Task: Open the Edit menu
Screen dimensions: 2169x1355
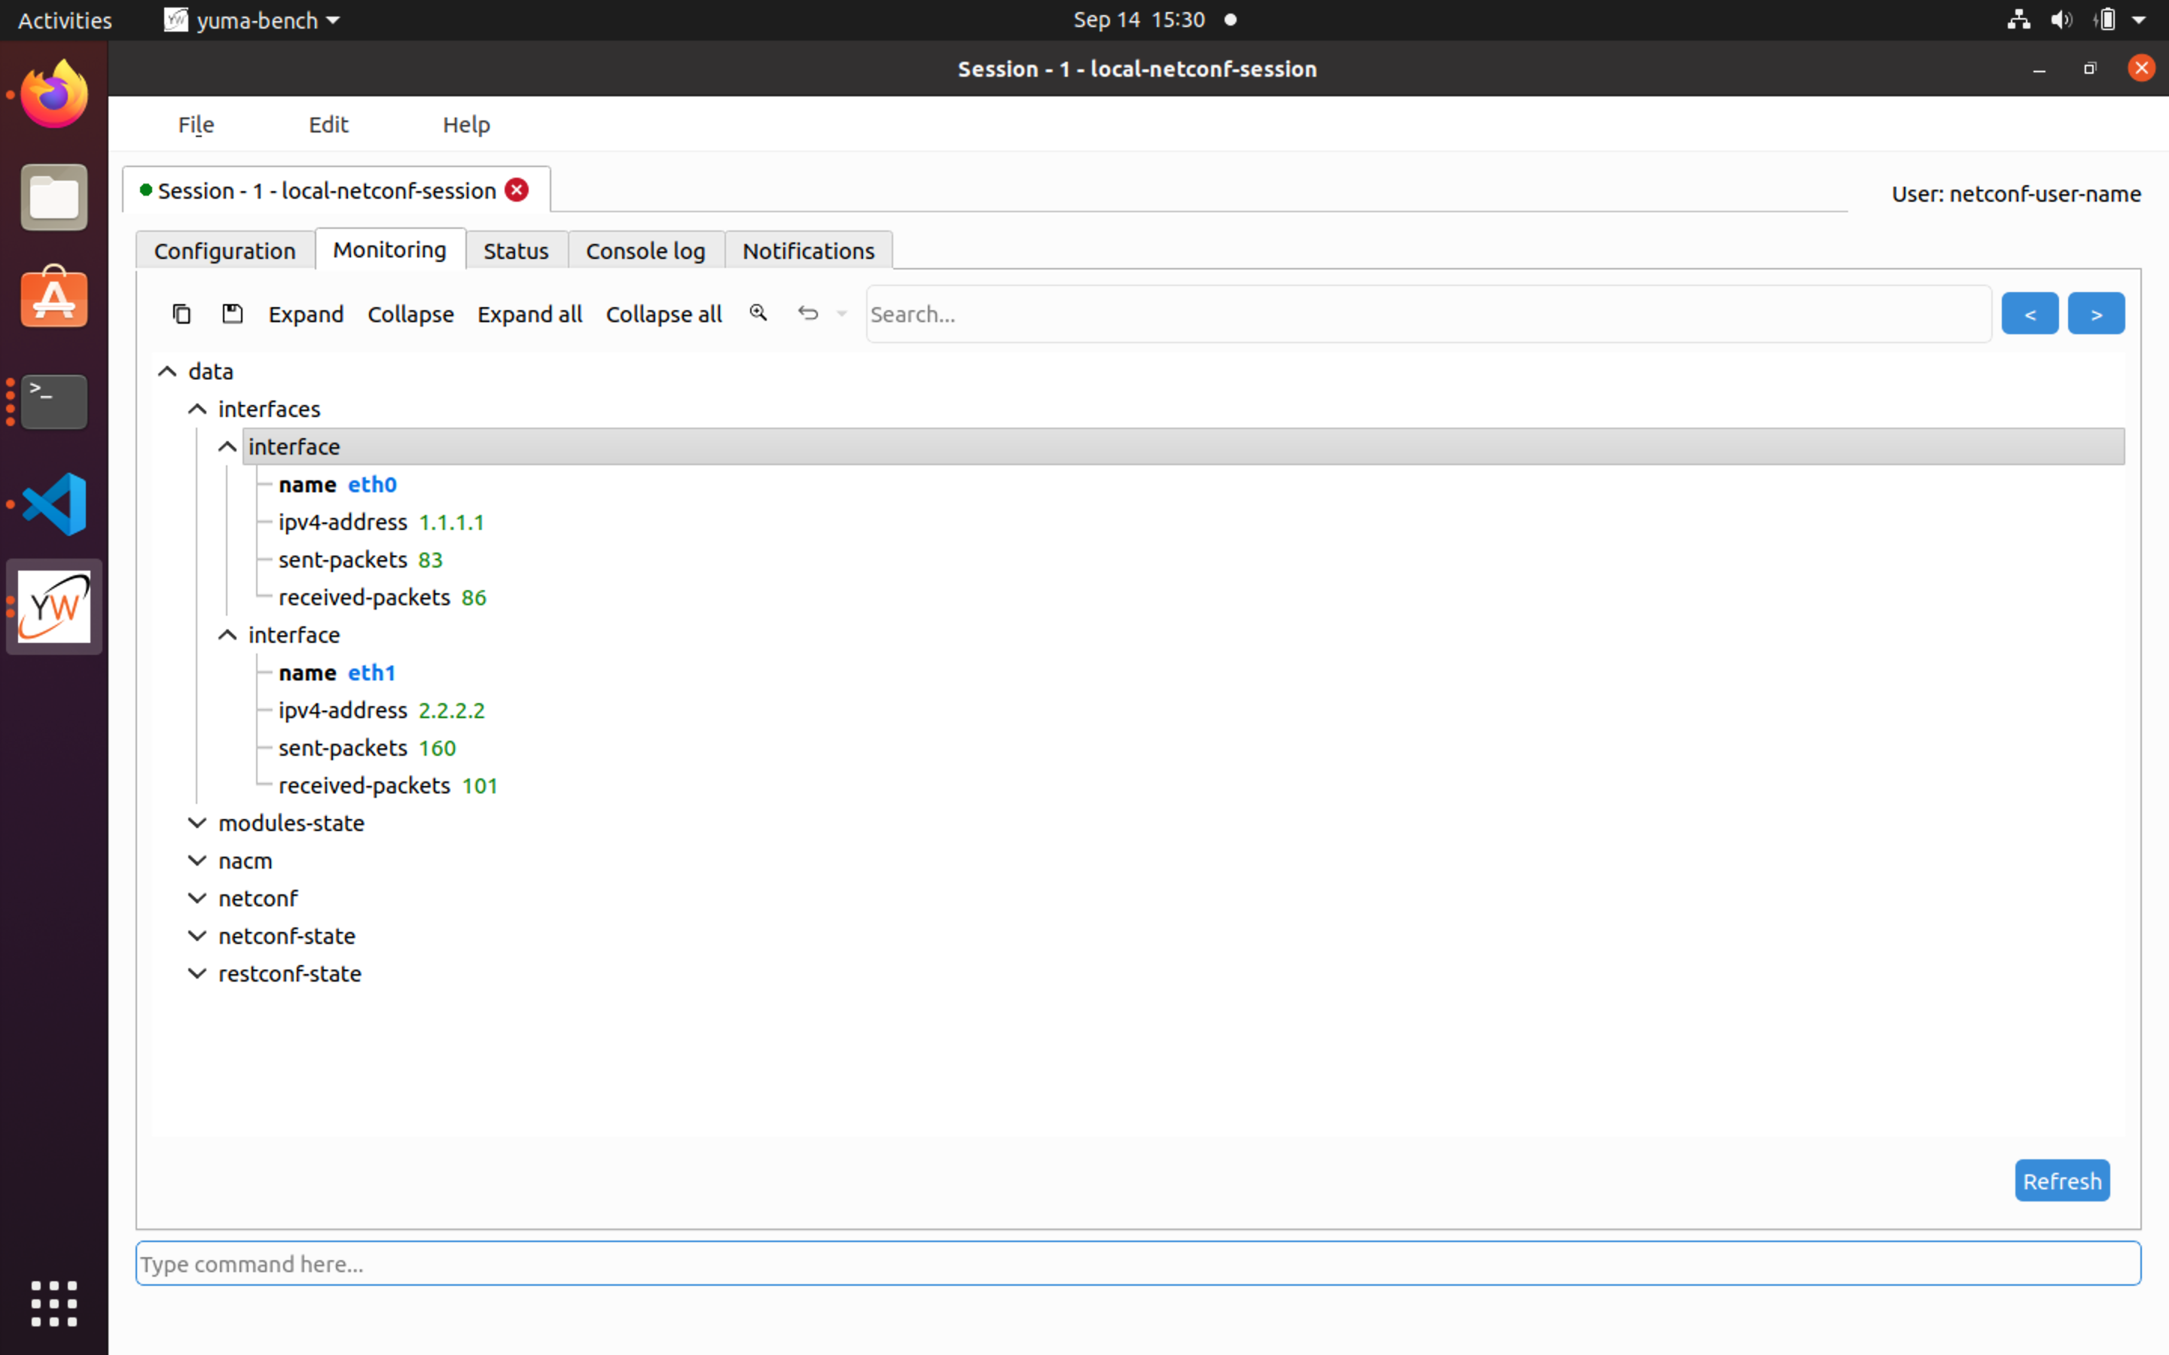Action: [328, 124]
